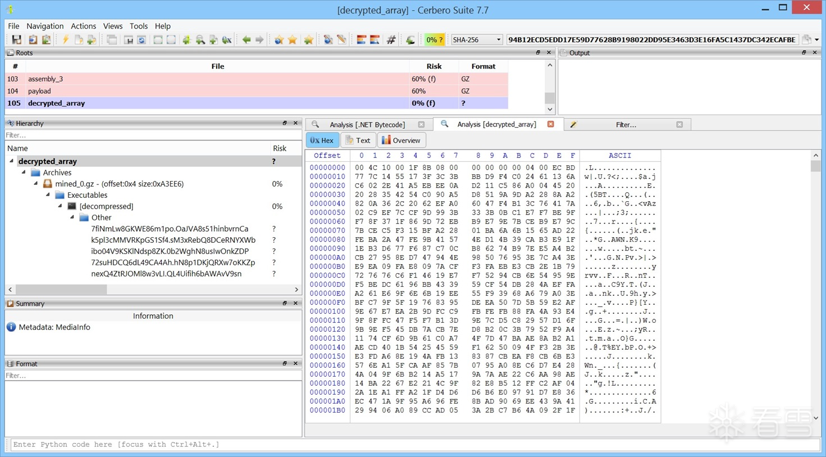Collapse the Other folder tree node
The height and width of the screenshot is (457, 826).
tap(72, 218)
